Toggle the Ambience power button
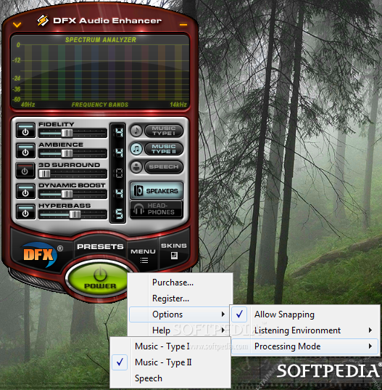This screenshot has height=390, width=382. 25,151
